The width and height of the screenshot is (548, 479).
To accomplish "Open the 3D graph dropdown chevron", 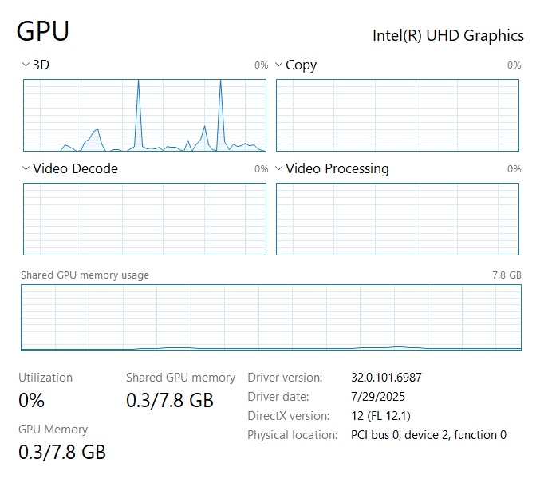I will point(26,65).
